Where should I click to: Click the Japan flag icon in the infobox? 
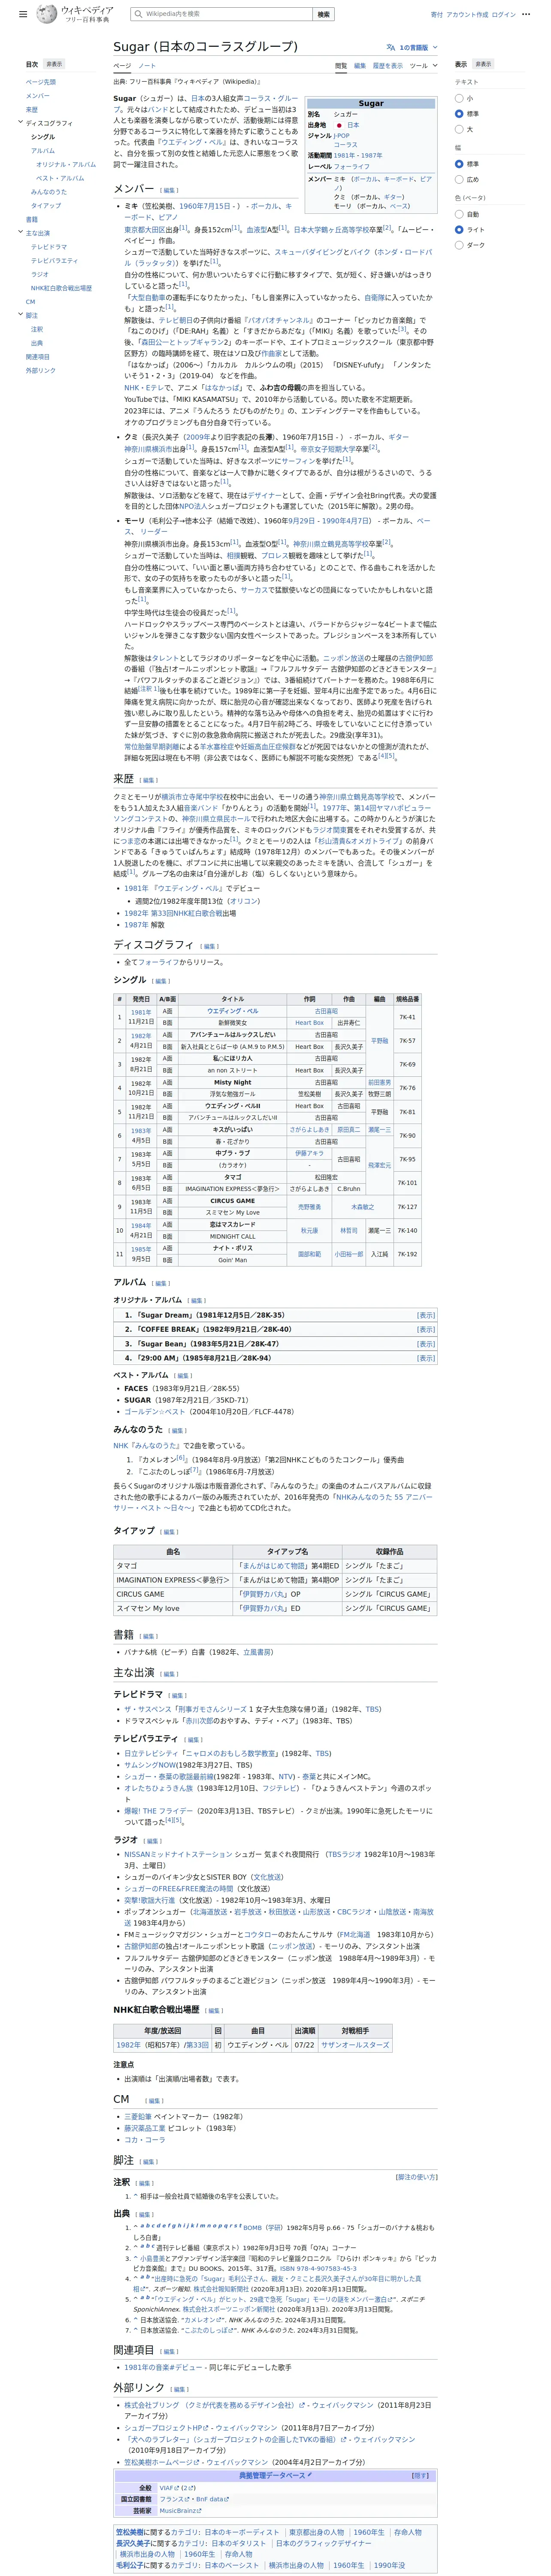[x=339, y=125]
